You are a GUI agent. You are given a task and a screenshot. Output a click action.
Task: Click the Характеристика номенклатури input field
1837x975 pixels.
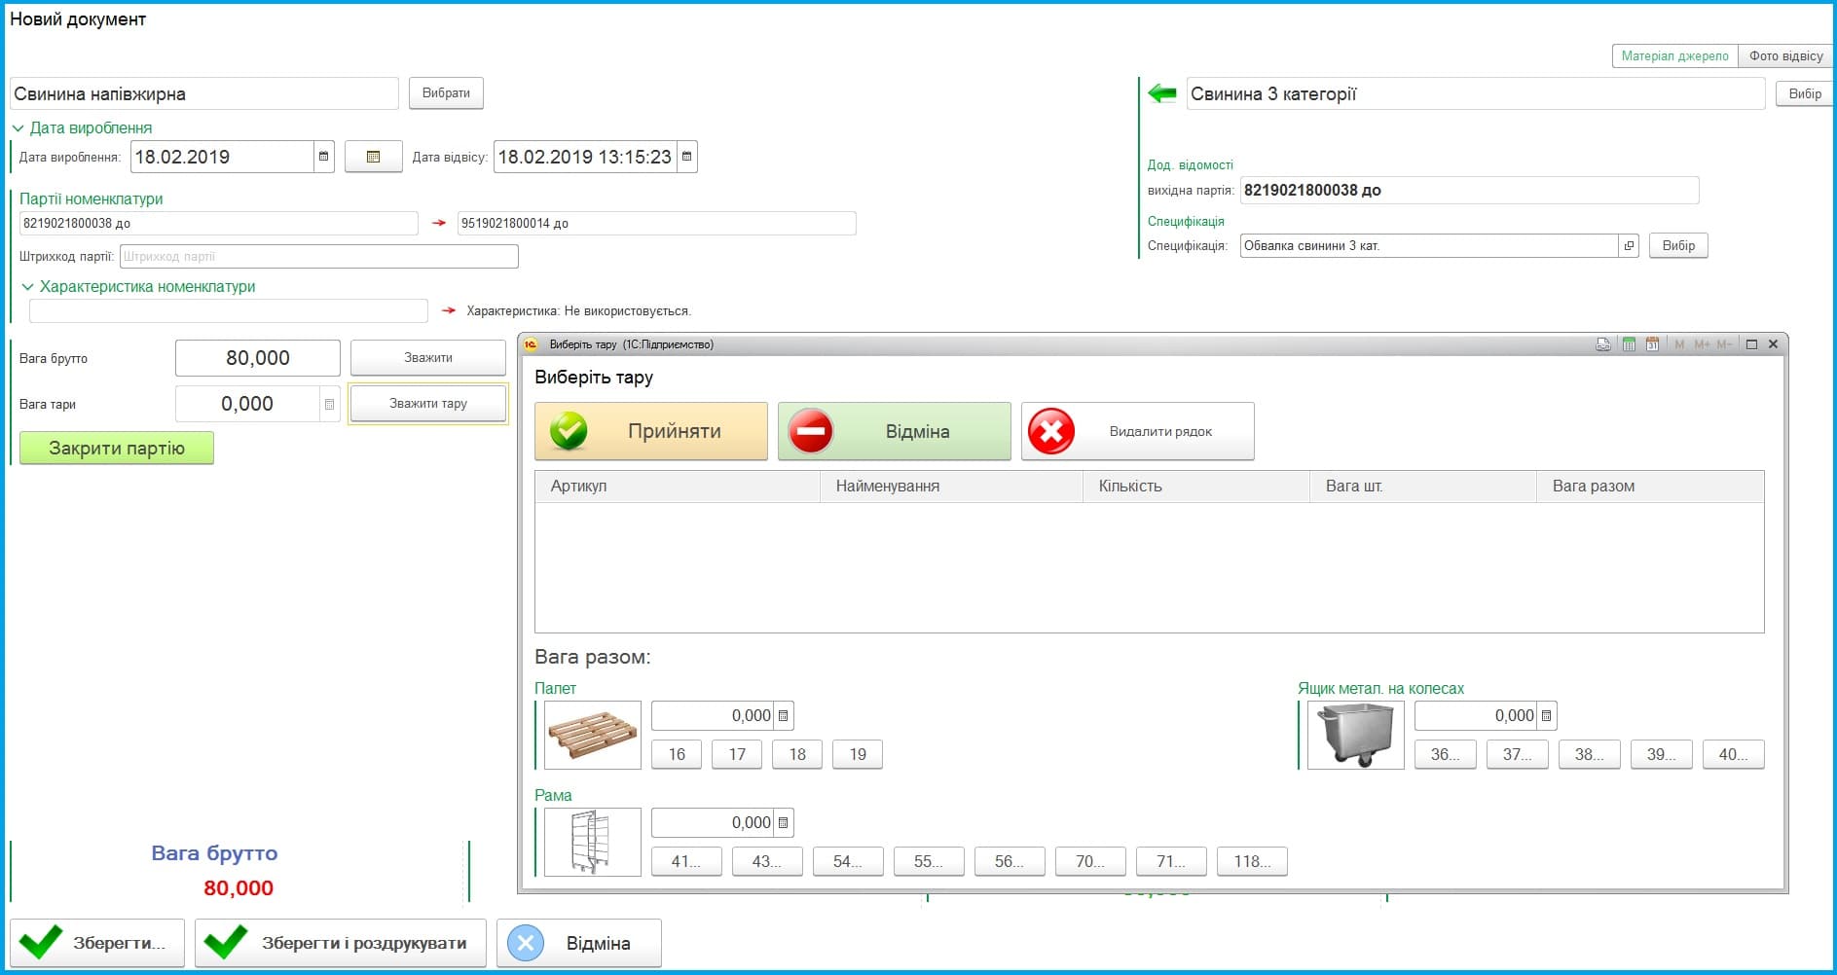pyautogui.click(x=229, y=310)
